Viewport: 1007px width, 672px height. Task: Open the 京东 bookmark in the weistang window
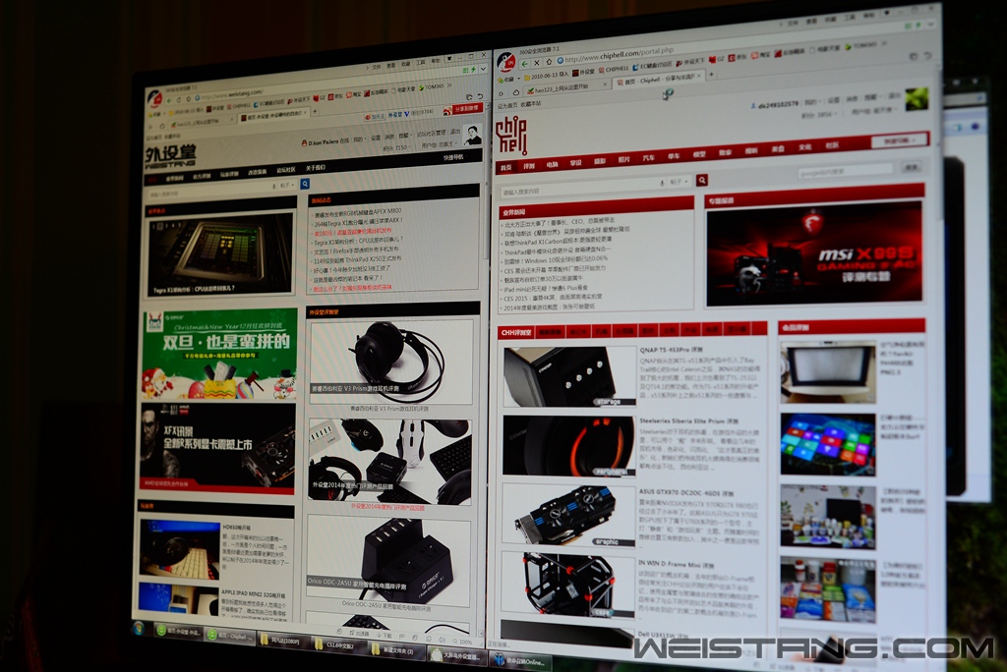click(x=337, y=97)
